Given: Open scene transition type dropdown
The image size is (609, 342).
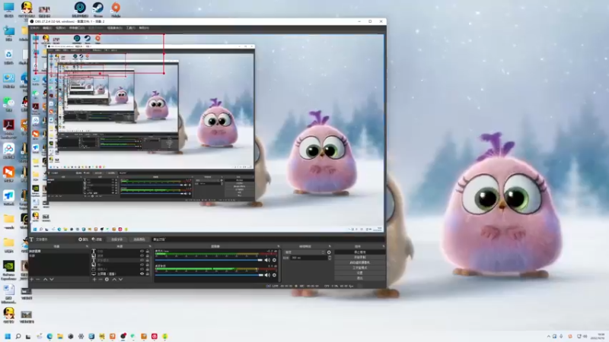Looking at the screenshot, I should [304, 252].
